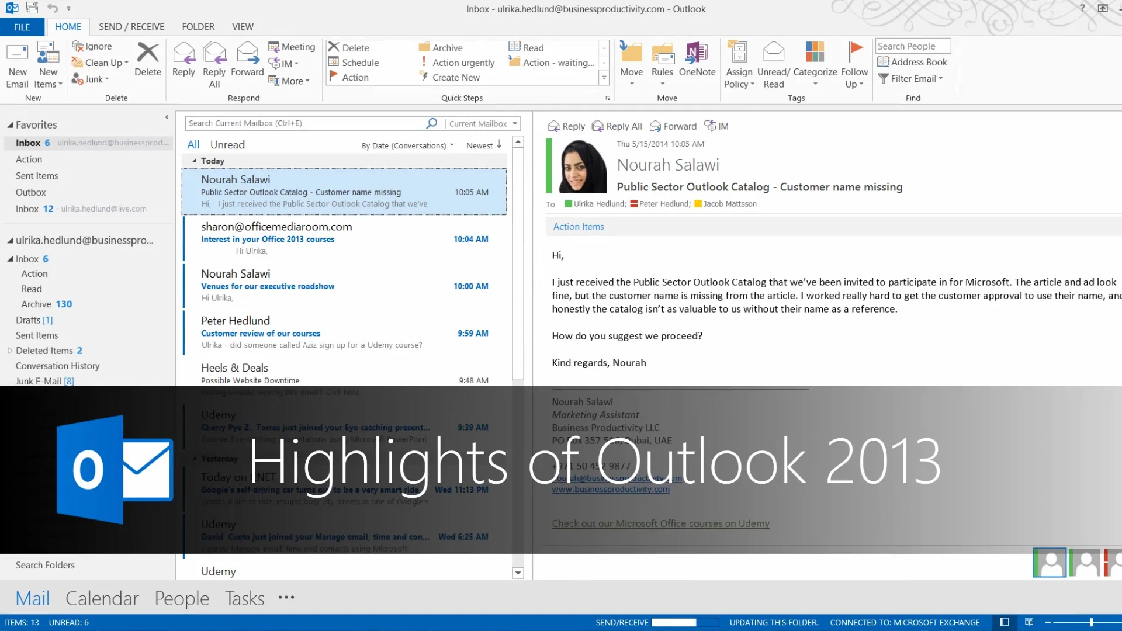Image resolution: width=1122 pixels, height=631 pixels.
Task: Click the Action urgently quick step
Action: pyautogui.click(x=457, y=63)
